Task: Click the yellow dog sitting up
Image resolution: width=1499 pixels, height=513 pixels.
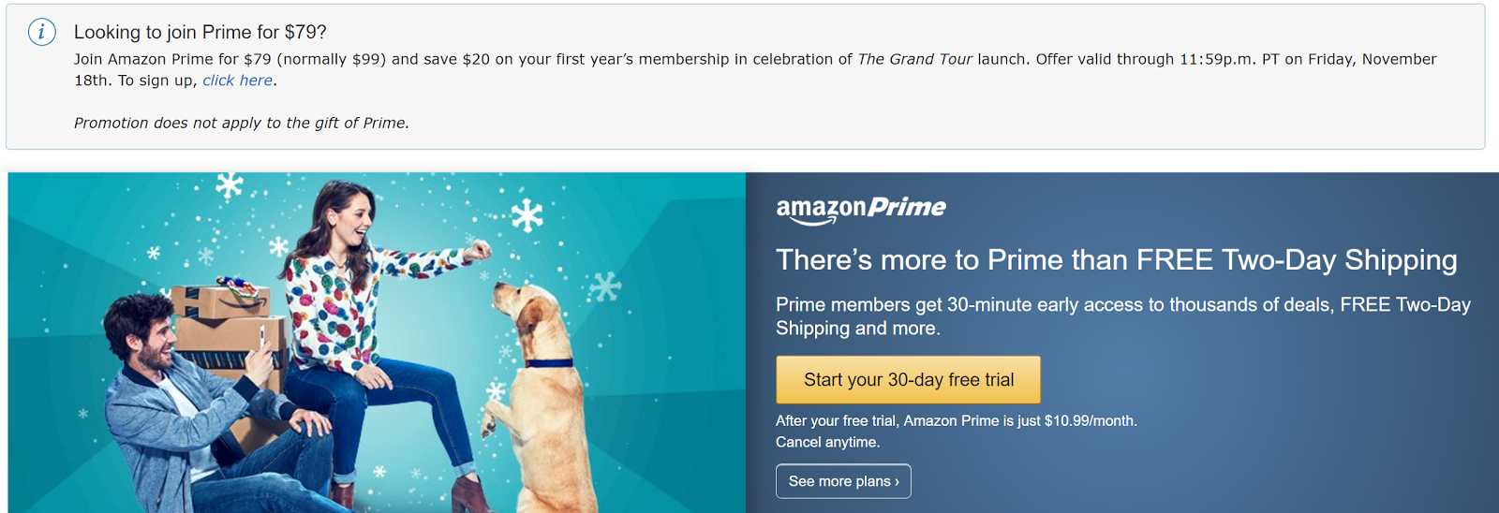Action: click(533, 395)
